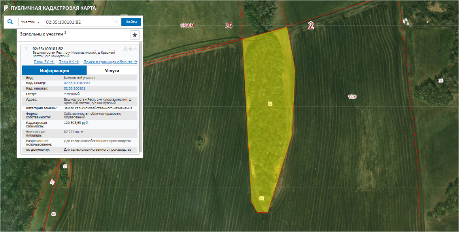Click Поиск в границах объекта link
Viewport: 459px width, 232px height.
[110, 62]
